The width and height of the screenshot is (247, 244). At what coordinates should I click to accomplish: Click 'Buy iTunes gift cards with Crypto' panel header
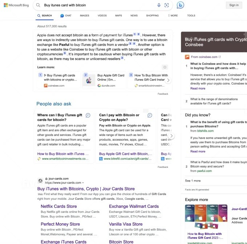click(214, 42)
